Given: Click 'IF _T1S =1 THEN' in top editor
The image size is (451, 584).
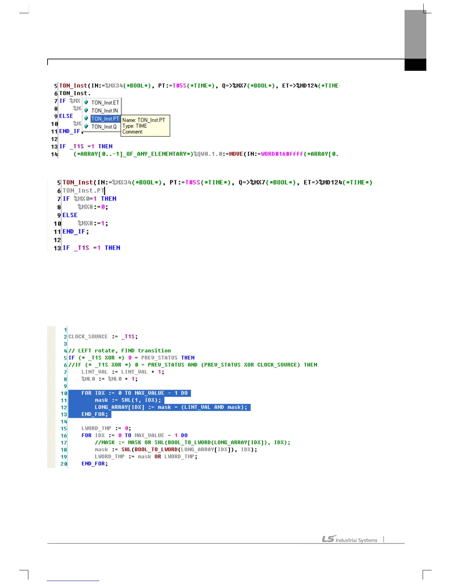Looking at the screenshot, I should (86, 146).
